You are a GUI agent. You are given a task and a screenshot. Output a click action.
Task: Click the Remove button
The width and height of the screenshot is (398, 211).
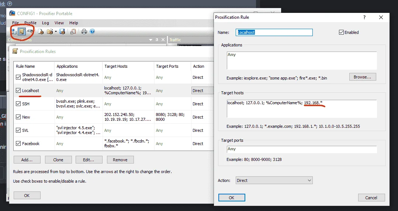point(120,160)
